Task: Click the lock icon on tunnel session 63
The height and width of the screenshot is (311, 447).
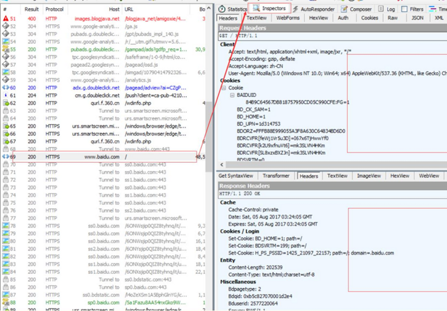Action: (x=6, y=111)
